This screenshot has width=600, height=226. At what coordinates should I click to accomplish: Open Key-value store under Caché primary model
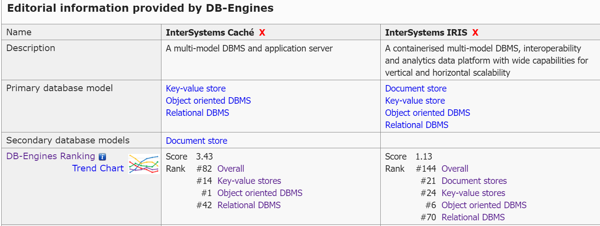196,89
